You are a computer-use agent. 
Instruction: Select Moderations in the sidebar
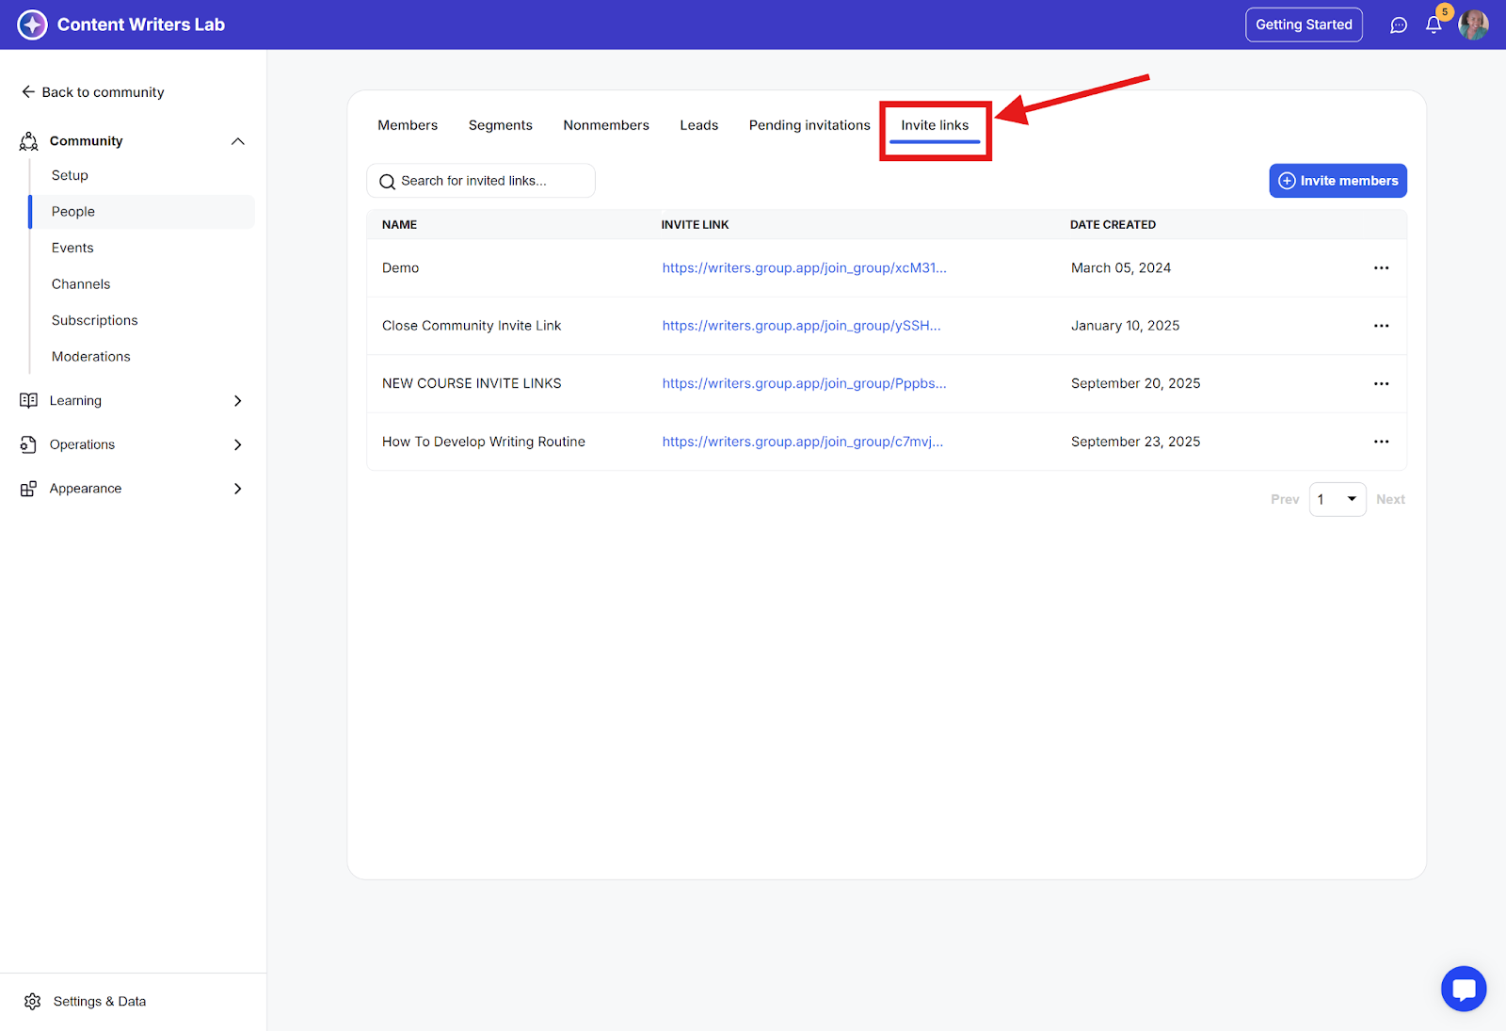click(91, 357)
